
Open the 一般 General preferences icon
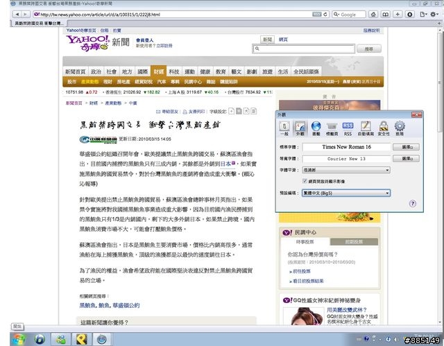click(x=284, y=128)
